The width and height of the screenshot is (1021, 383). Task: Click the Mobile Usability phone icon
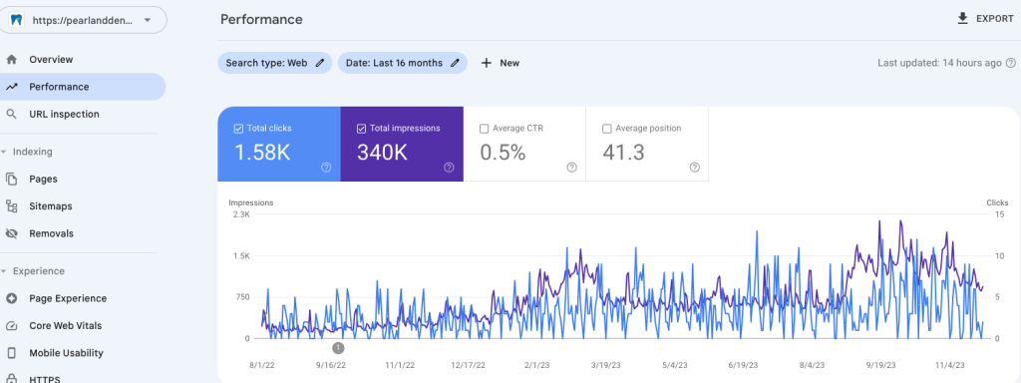coord(11,353)
